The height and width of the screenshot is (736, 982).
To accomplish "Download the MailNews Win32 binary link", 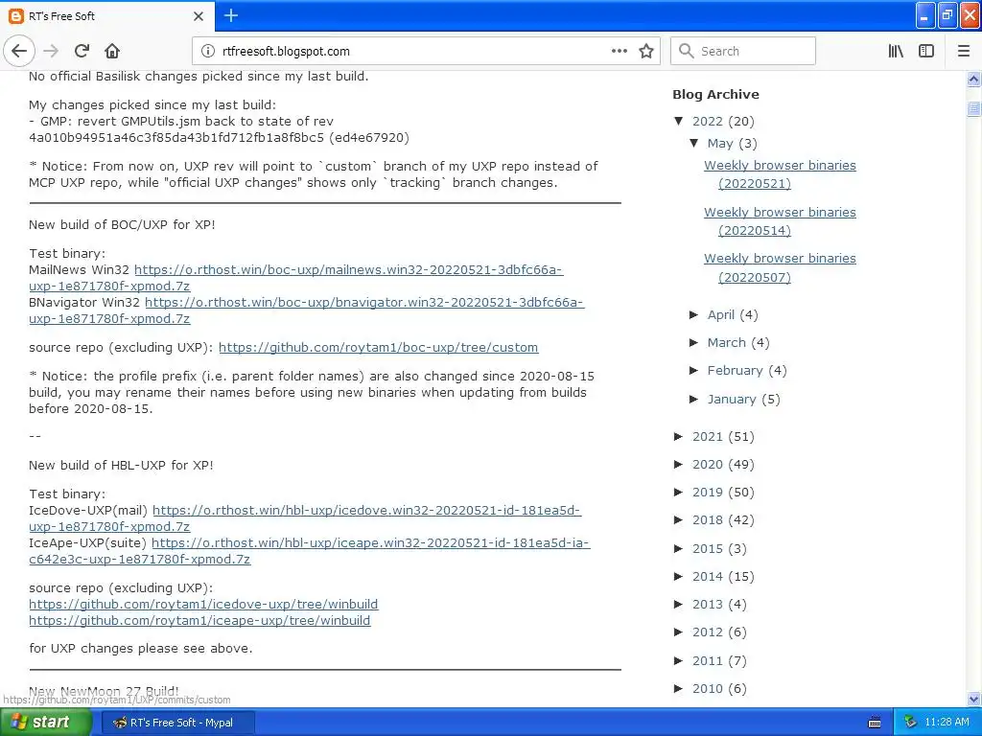I will (x=348, y=269).
